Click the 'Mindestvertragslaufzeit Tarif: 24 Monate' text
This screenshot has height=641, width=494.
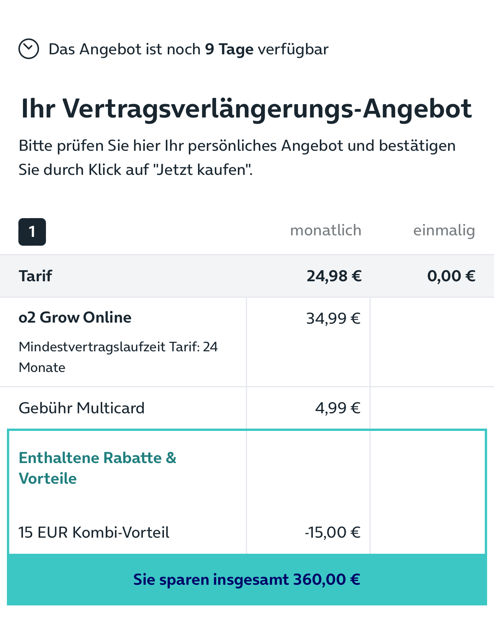pyautogui.click(x=118, y=357)
